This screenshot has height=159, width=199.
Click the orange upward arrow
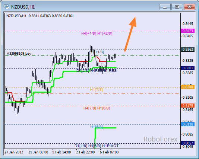pos(130,34)
